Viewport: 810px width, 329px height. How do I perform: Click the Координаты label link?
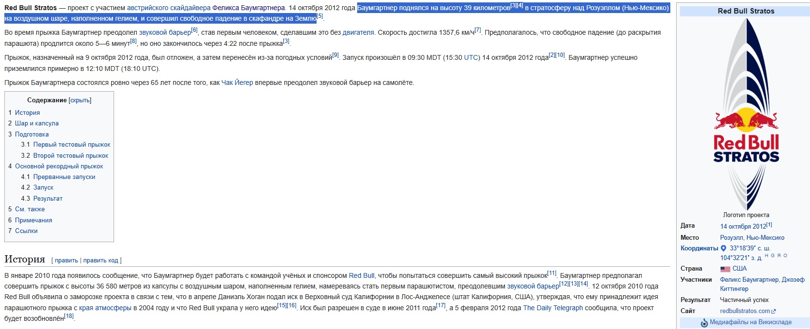pos(699,248)
